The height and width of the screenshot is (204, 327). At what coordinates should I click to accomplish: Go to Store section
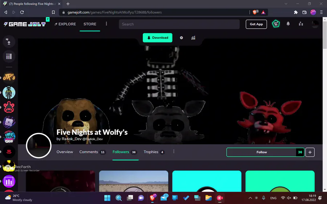pyautogui.click(x=90, y=24)
